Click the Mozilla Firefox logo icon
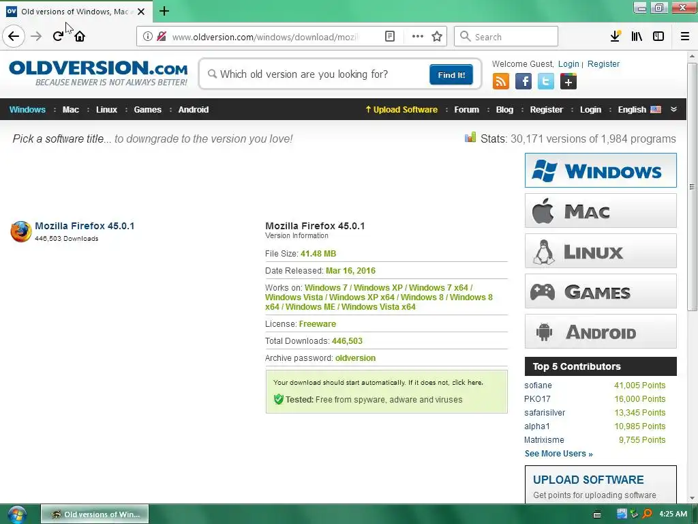Viewport: 698px width, 524px height. [21, 231]
